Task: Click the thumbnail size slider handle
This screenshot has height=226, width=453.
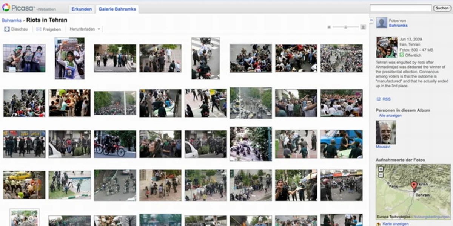Action: pos(346,27)
